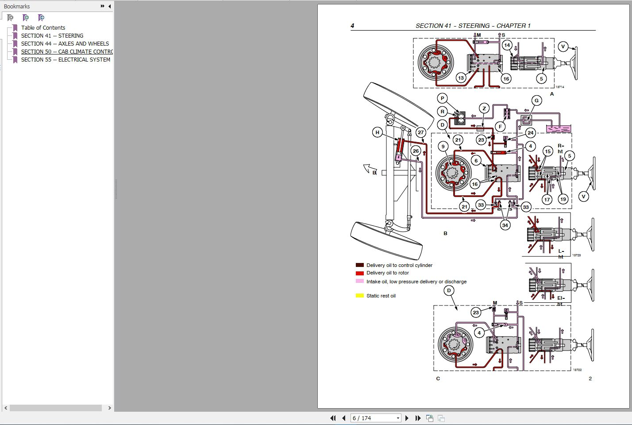Click left arrow of bookmarks horizontal scrollbar
The width and height of the screenshot is (632, 425).
click(x=5, y=408)
